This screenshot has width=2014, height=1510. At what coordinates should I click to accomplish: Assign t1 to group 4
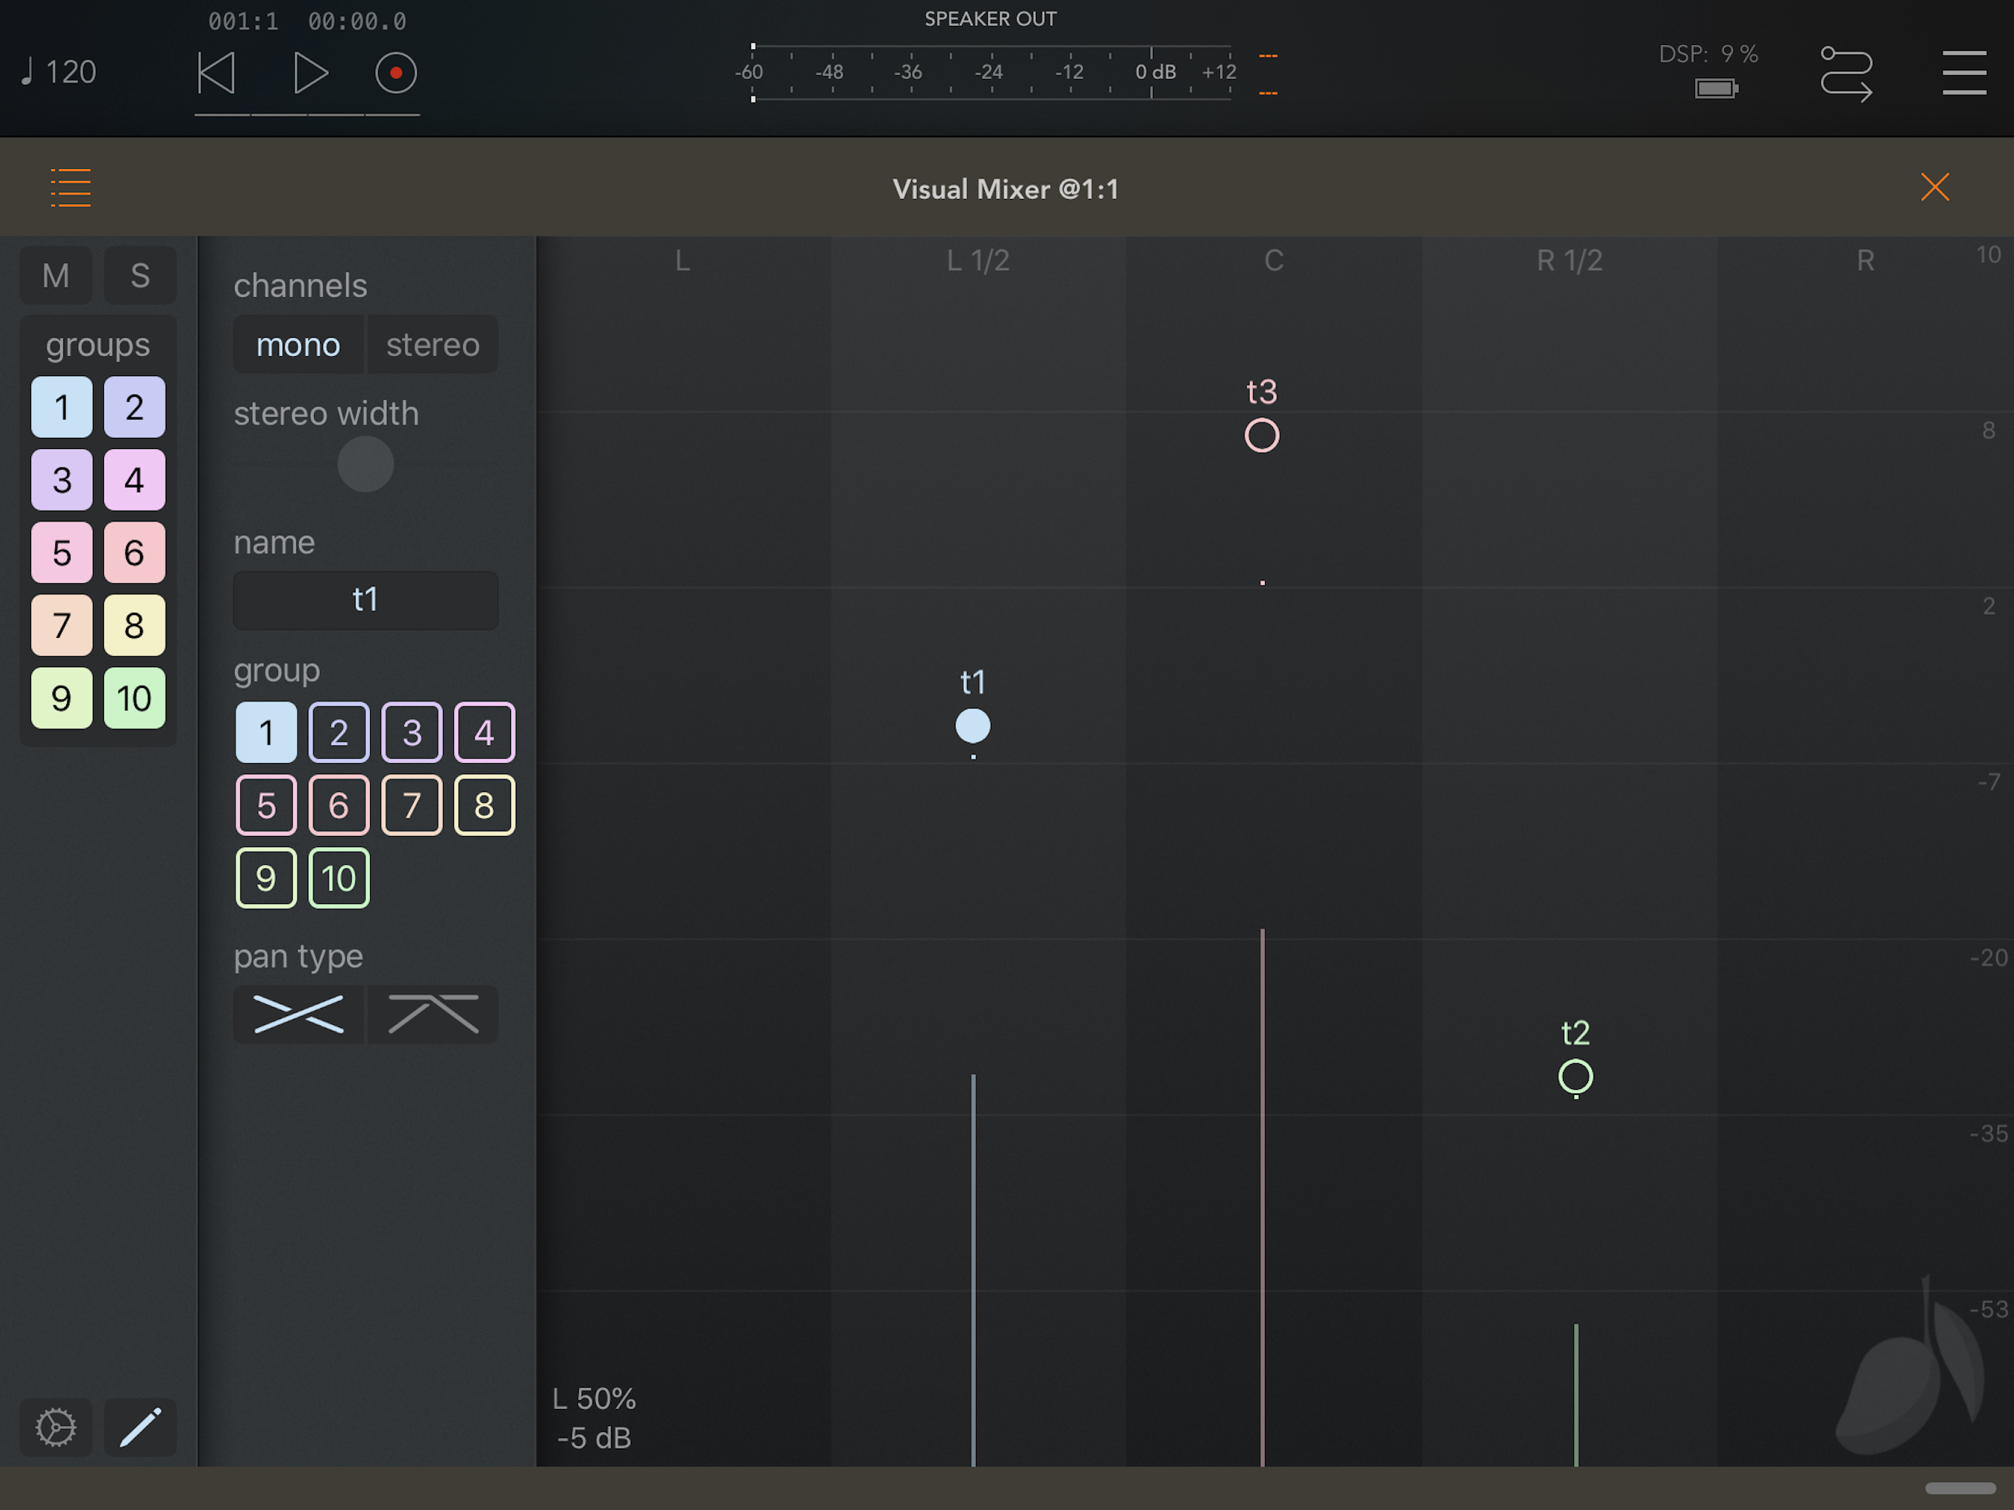484,732
